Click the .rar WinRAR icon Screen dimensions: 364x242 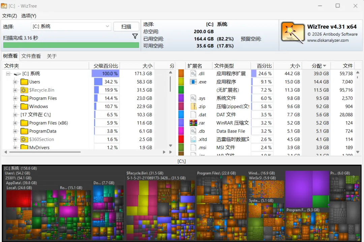click(x=193, y=123)
